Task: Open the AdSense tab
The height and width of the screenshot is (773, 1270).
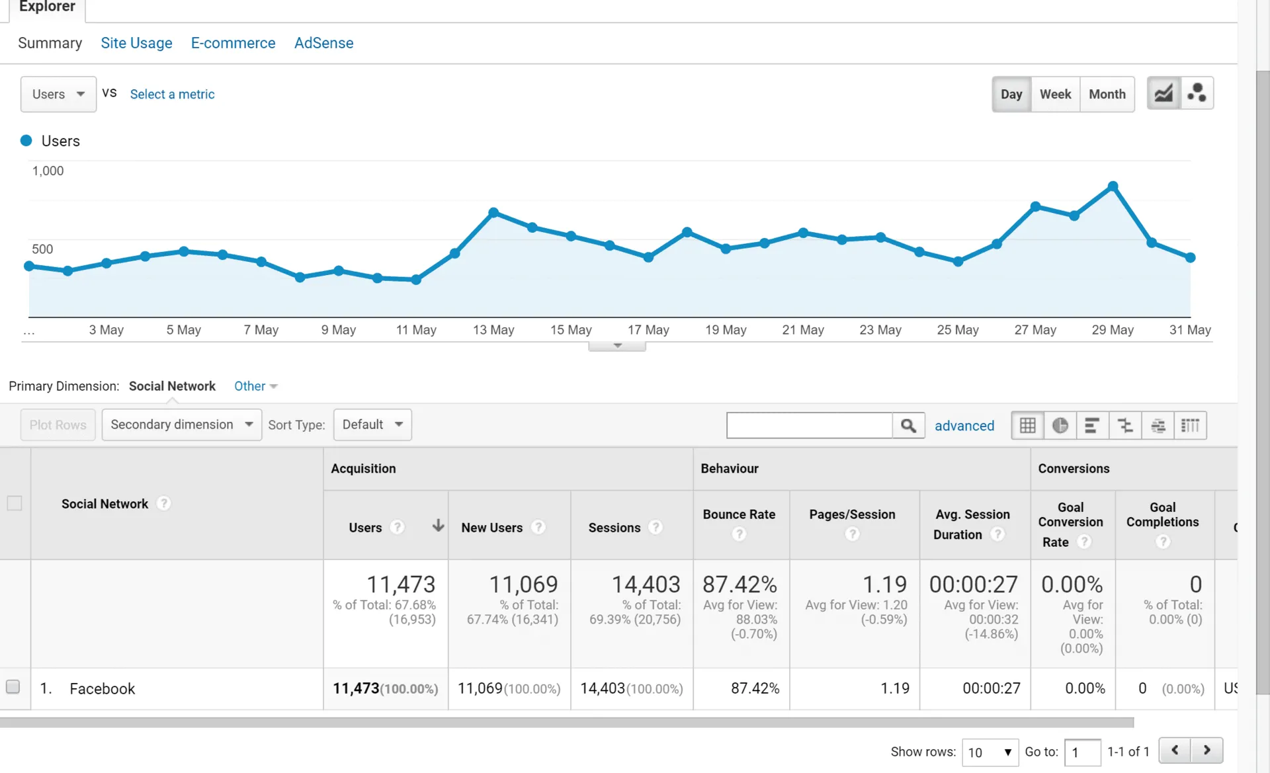Action: (323, 43)
